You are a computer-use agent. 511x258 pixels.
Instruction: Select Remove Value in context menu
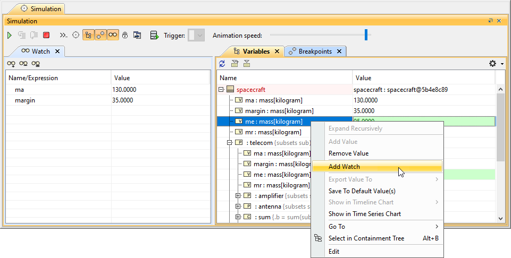(x=348, y=153)
